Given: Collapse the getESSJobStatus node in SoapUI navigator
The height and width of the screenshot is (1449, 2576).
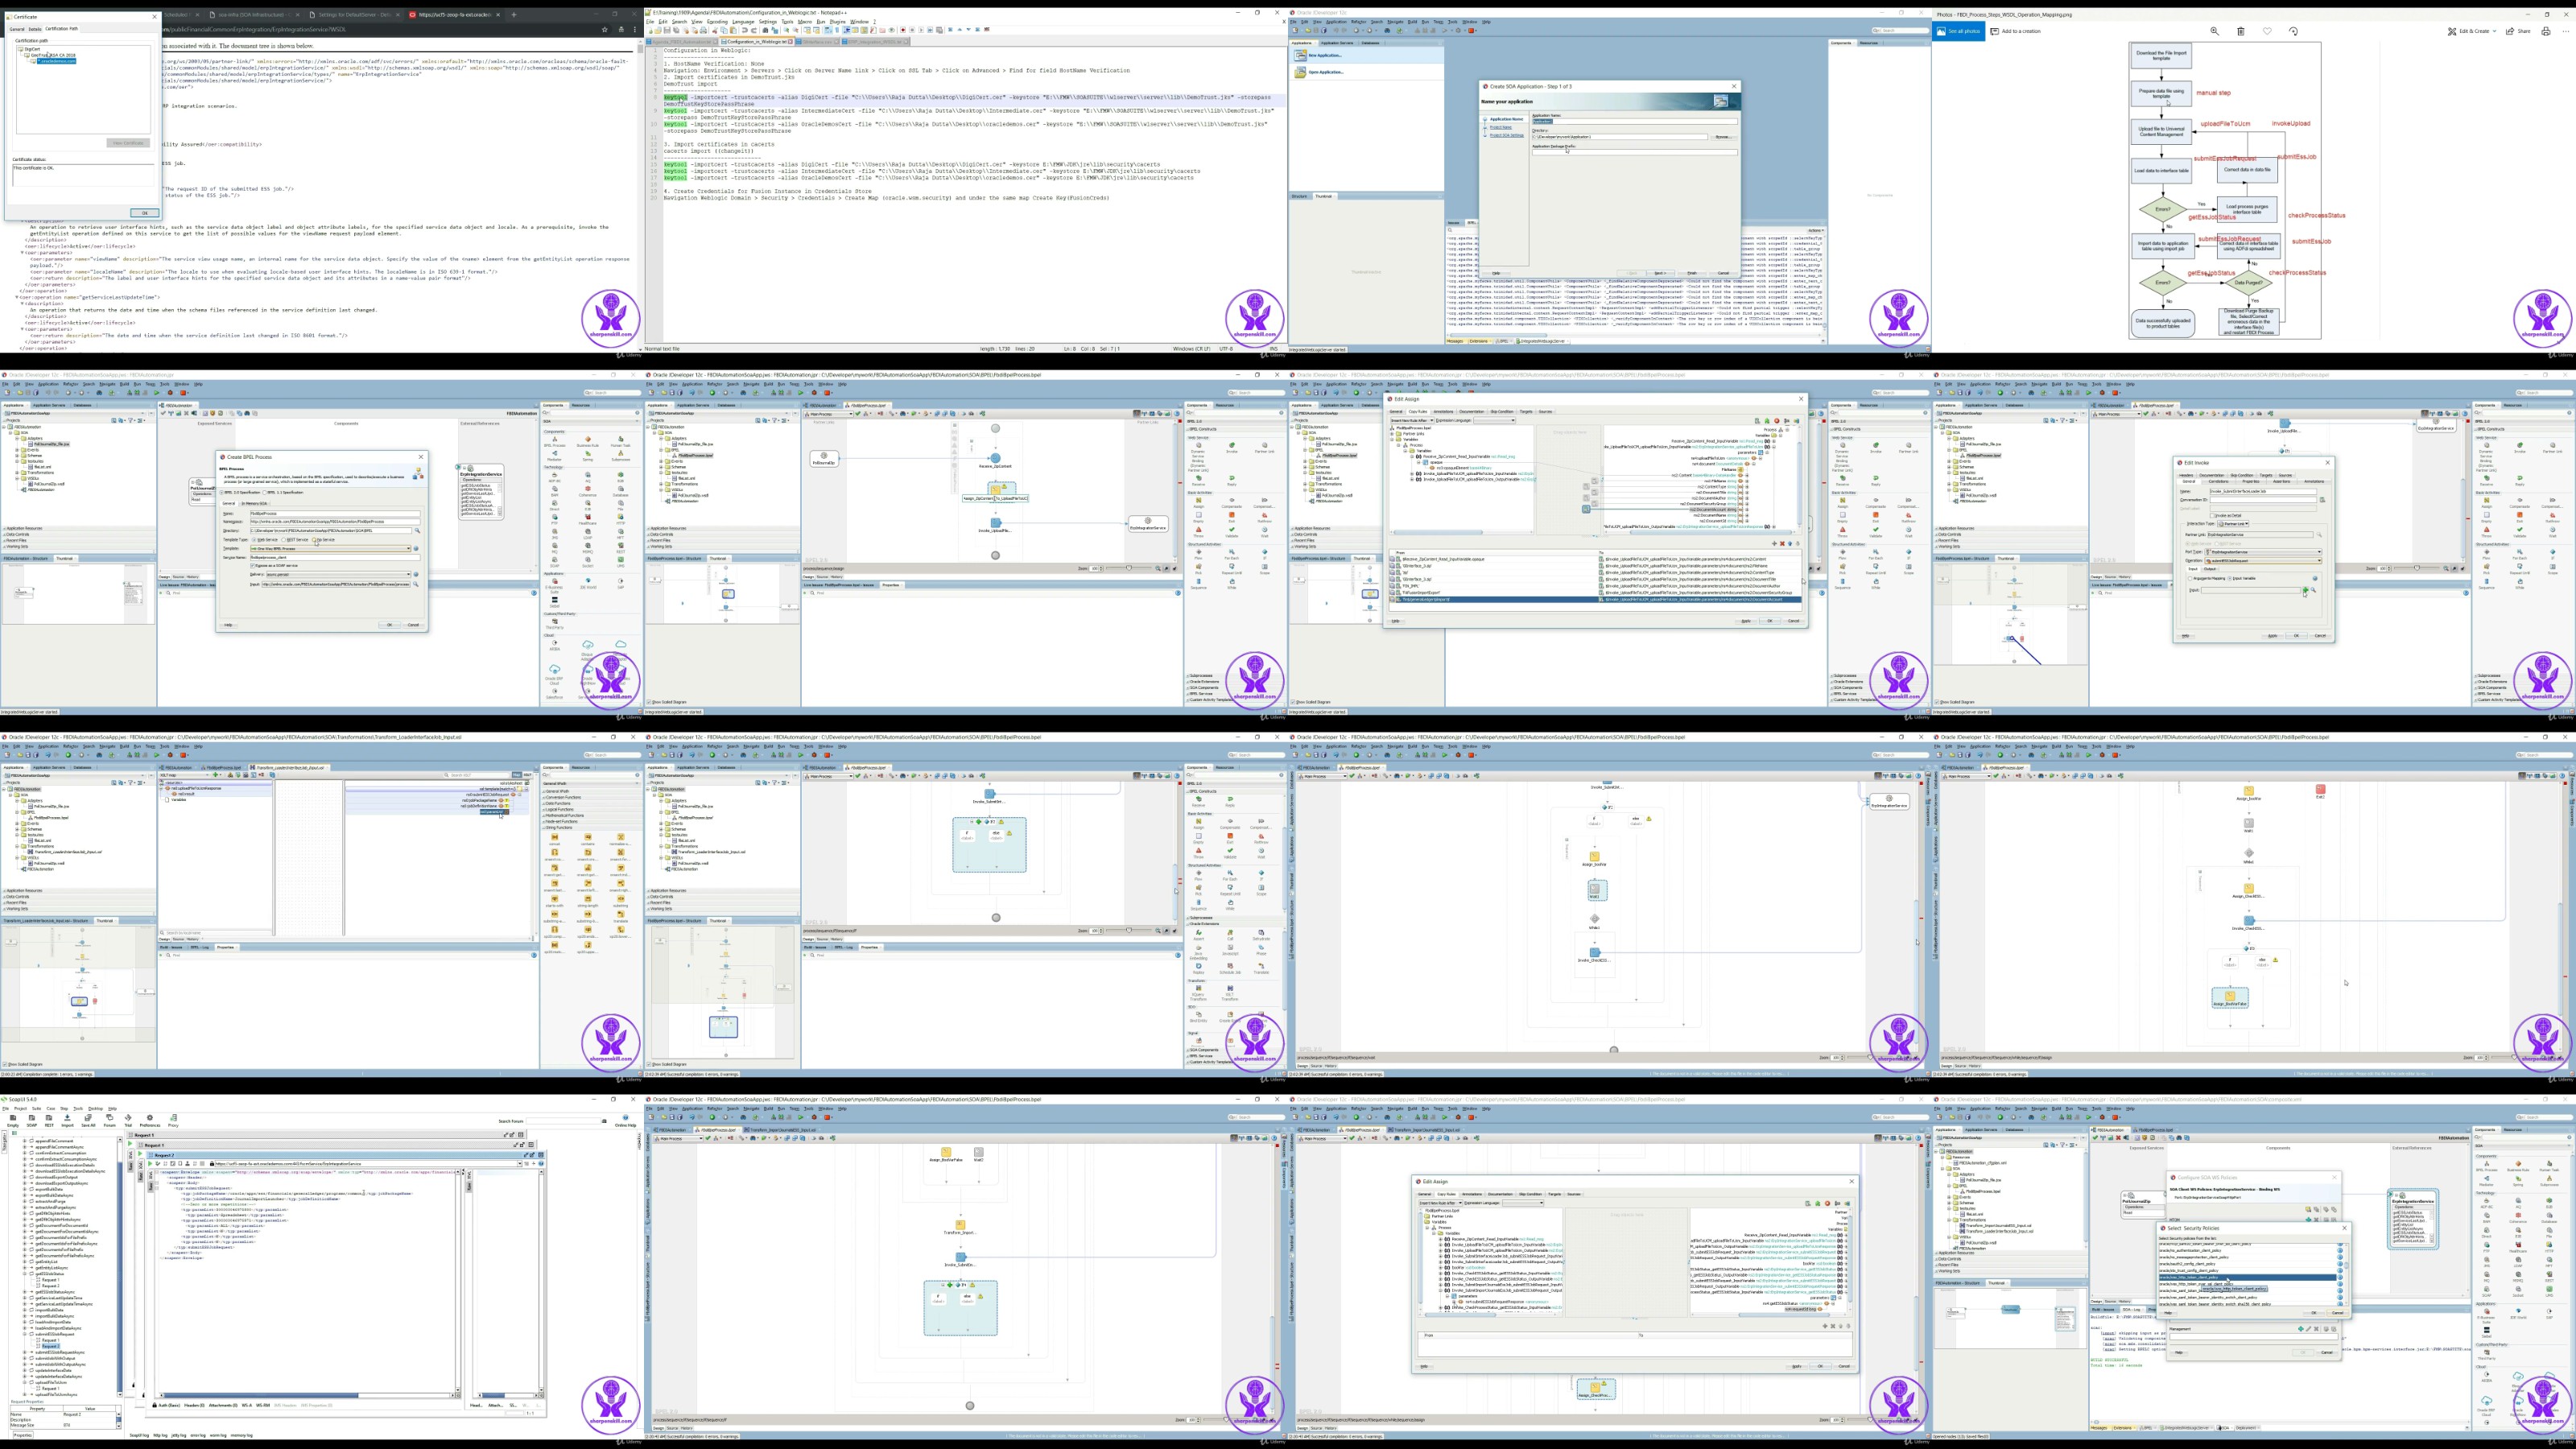Looking at the screenshot, I should 24,1273.
